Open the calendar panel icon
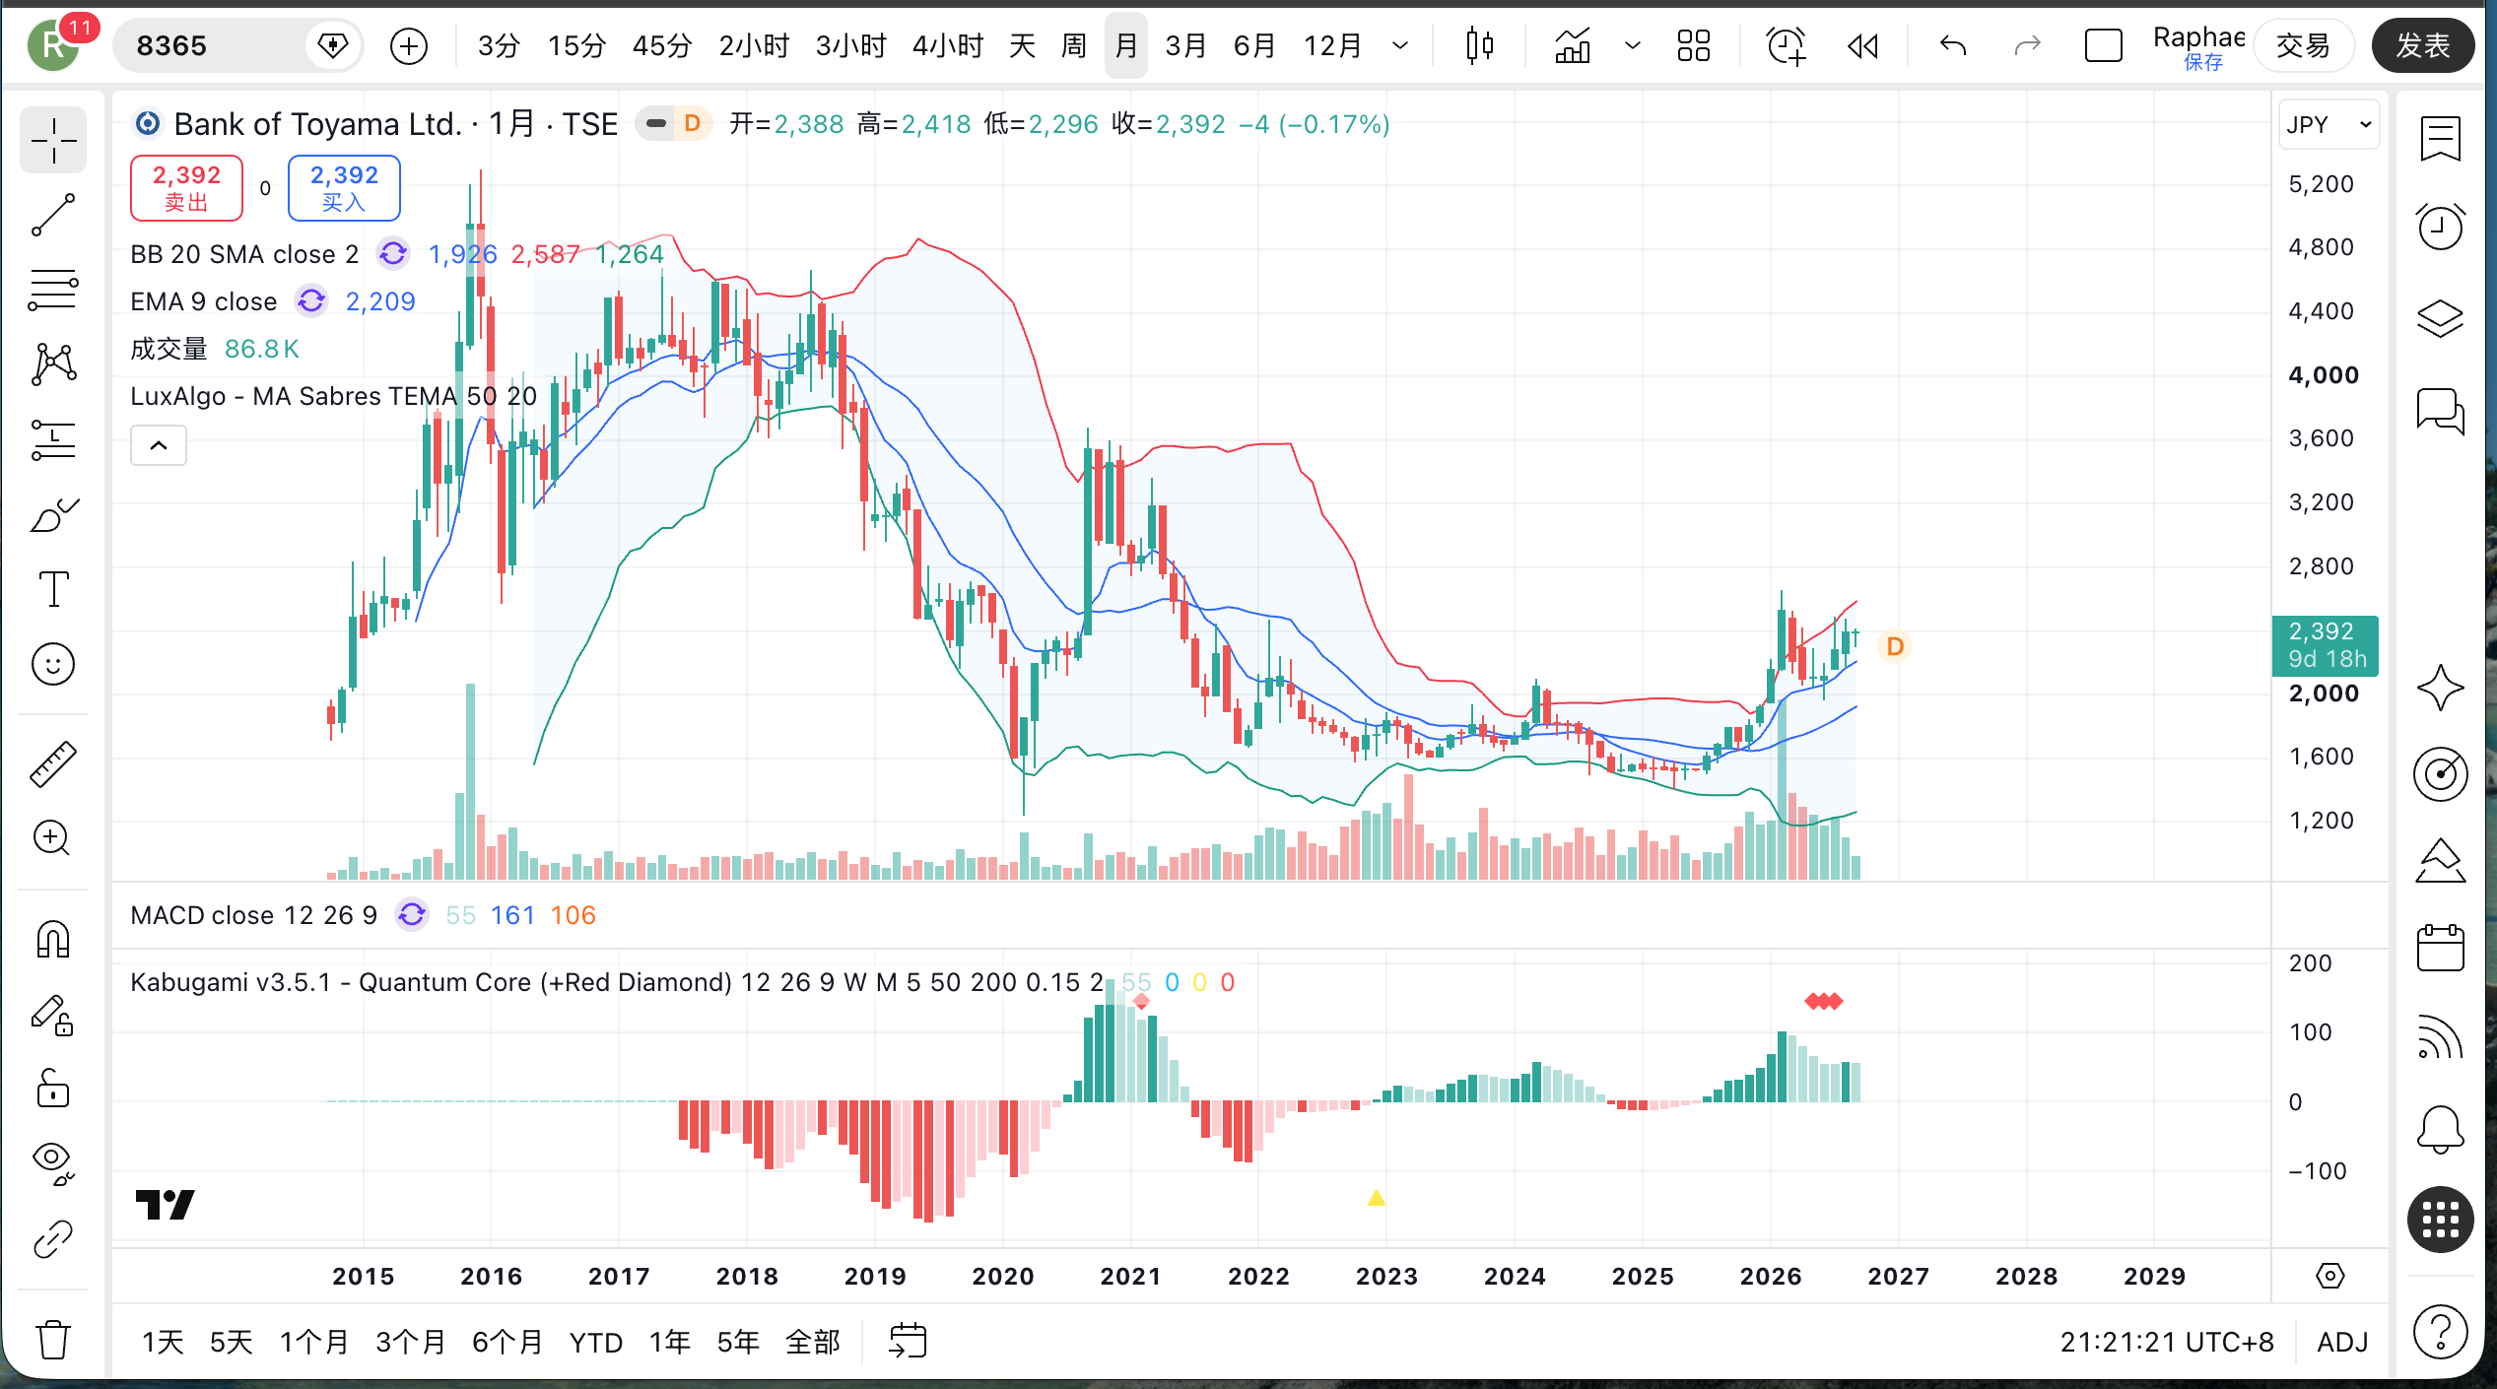Screen dimensions: 2497x1389 pyautogui.click(x=2440, y=948)
